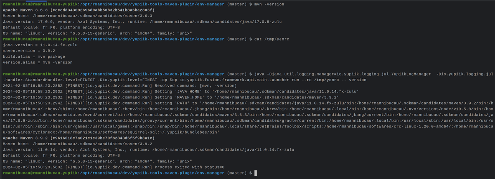Click 'Java version: 11.0.14' line
Image resolution: width=495 pixels, height=179 pixels.
[x=148, y=150]
